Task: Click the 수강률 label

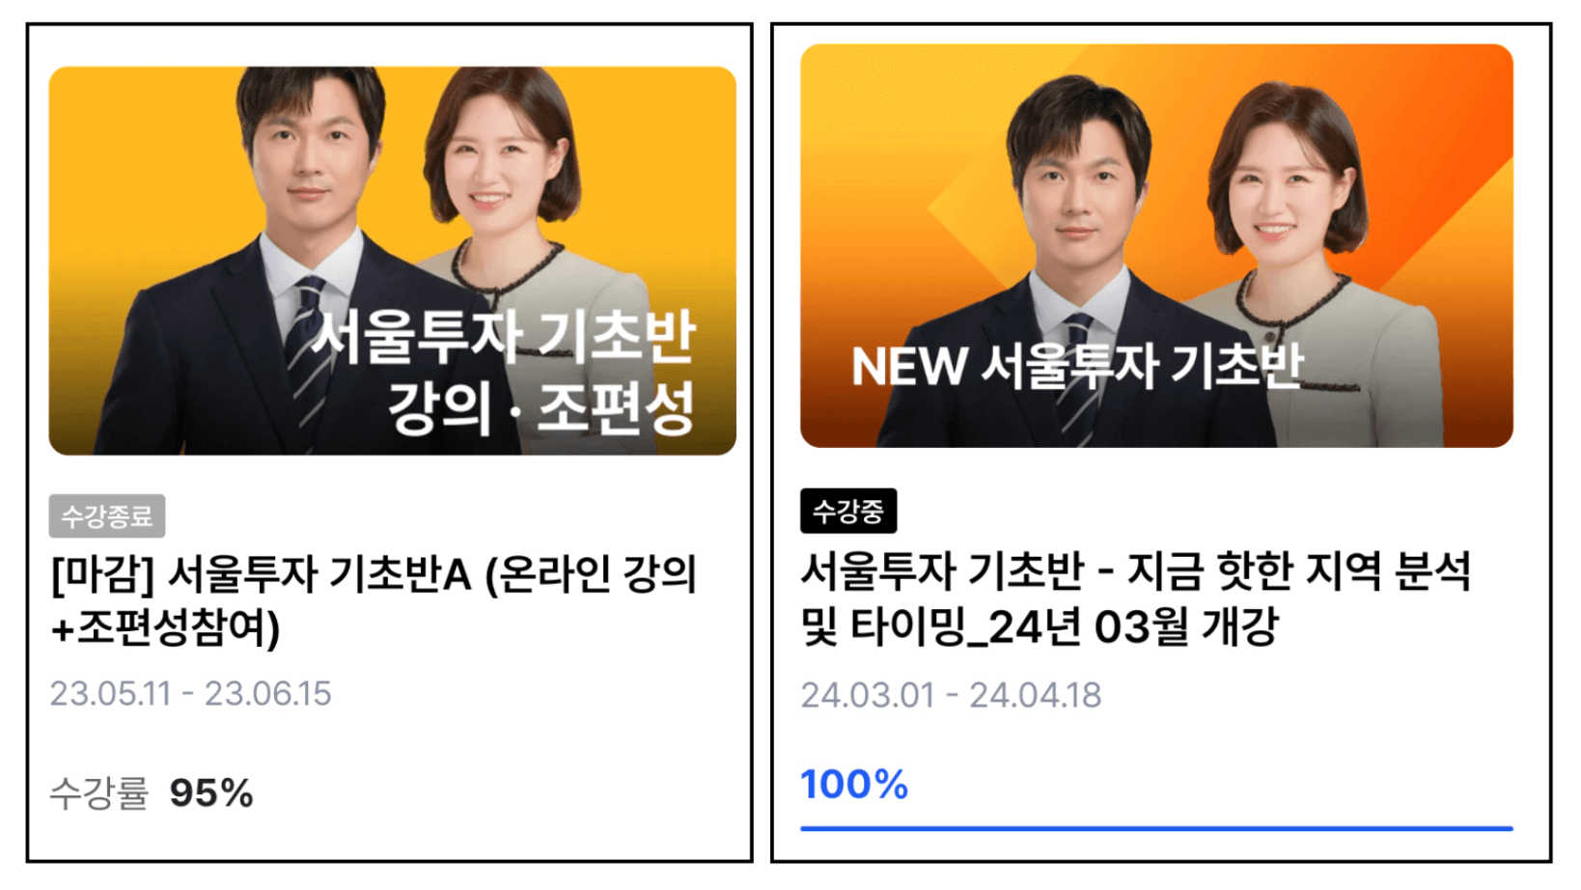Action: tap(99, 793)
